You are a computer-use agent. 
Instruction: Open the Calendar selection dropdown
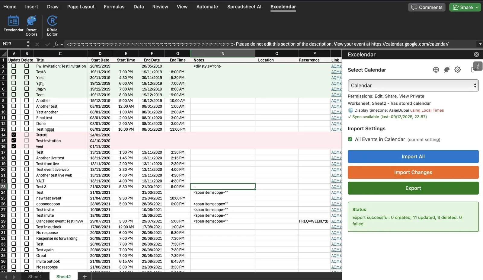(413, 85)
